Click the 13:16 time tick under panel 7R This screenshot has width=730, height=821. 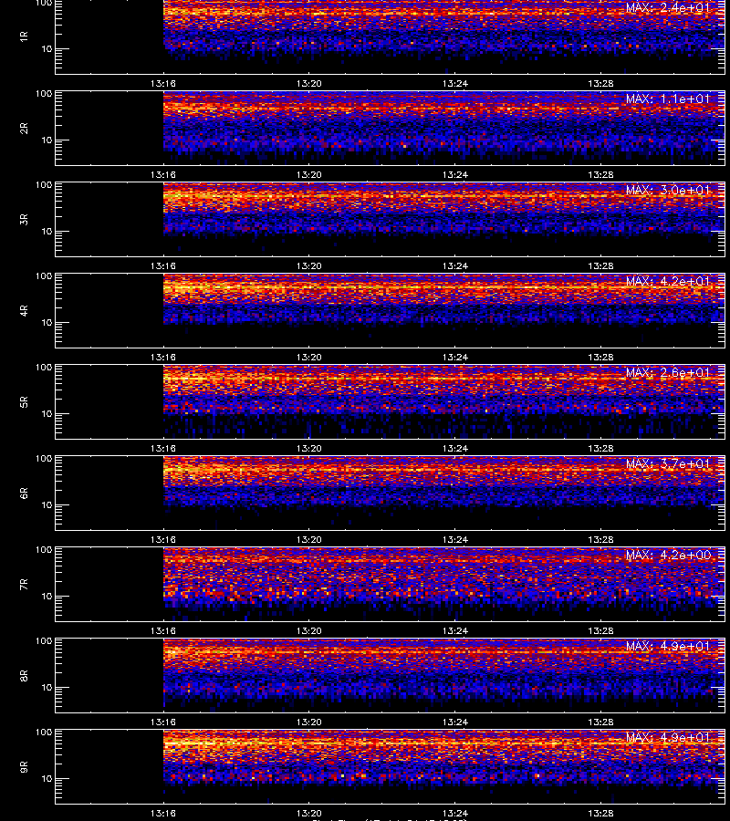click(x=162, y=631)
